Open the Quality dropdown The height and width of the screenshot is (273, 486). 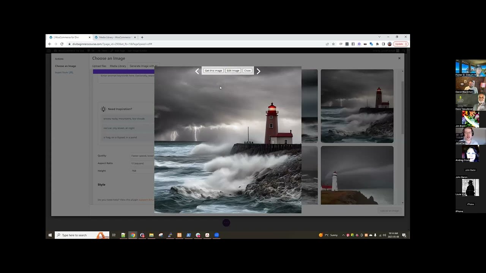(142, 156)
